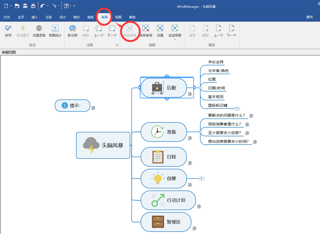This screenshot has height=234, width=320.
Task: Select subtopic 与会者/角色
Action: (218, 71)
